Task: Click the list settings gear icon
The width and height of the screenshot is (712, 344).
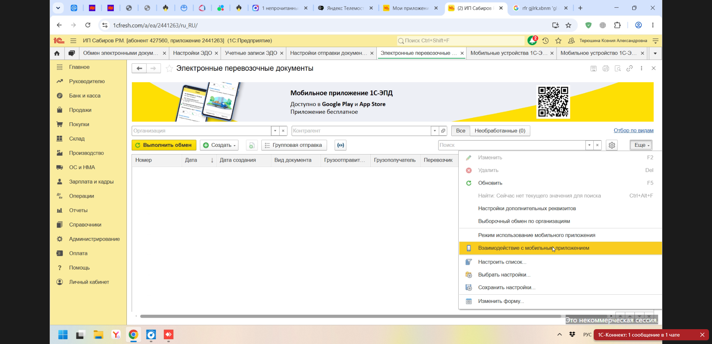Action: 612,145
